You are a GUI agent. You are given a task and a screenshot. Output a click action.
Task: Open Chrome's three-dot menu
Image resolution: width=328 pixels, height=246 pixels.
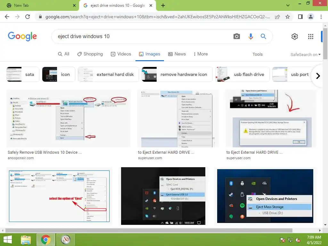tap(321, 17)
